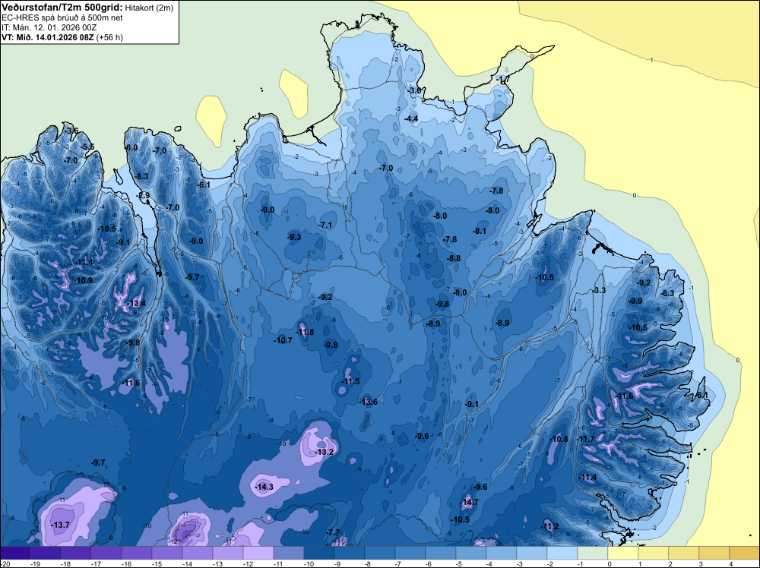The image size is (760, 568).
Task: Select the -9.9 temperature value
Action: point(635,301)
